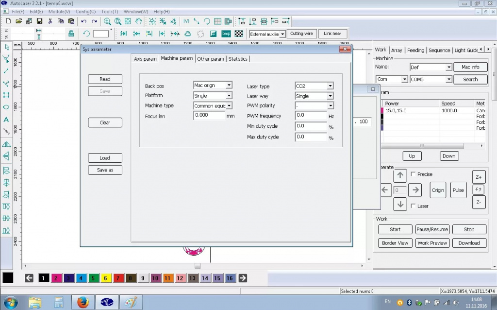Click the Cut scissors icon
This screenshot has height=310, width=497.
50,21
